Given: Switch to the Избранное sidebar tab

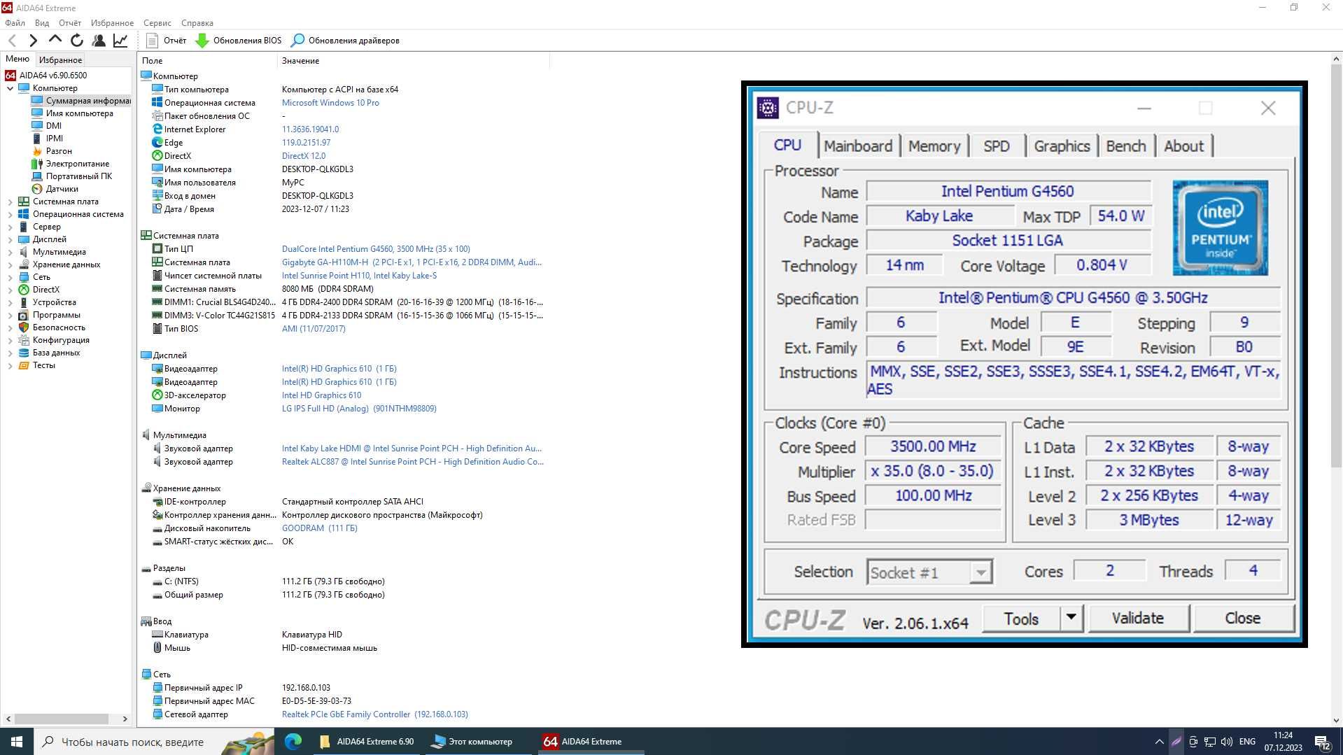Looking at the screenshot, I should click(60, 60).
